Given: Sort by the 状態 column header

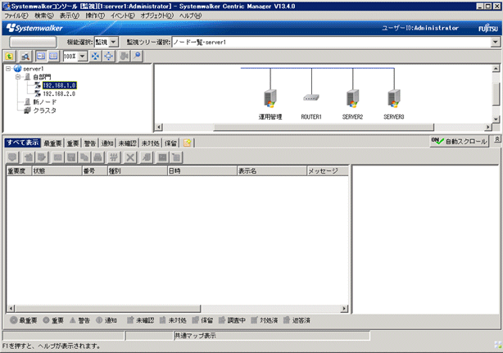Looking at the screenshot, I should [x=57, y=171].
